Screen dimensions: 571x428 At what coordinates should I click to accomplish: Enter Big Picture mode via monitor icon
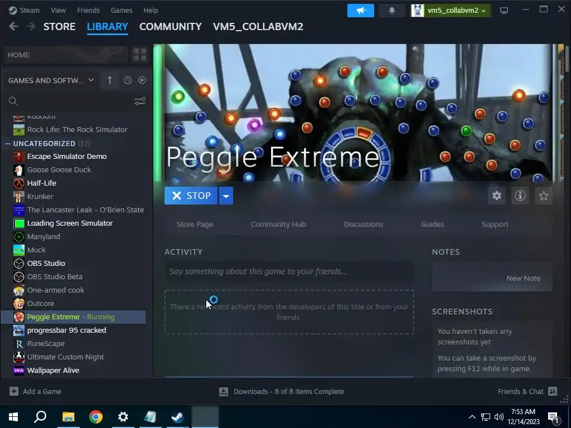(504, 11)
